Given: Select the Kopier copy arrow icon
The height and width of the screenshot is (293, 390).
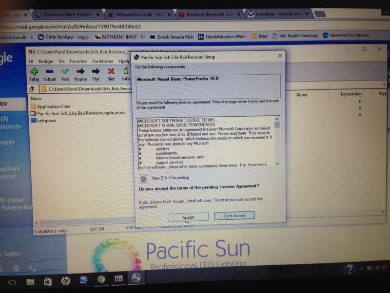Looking at the screenshot, I should [x=80, y=72].
